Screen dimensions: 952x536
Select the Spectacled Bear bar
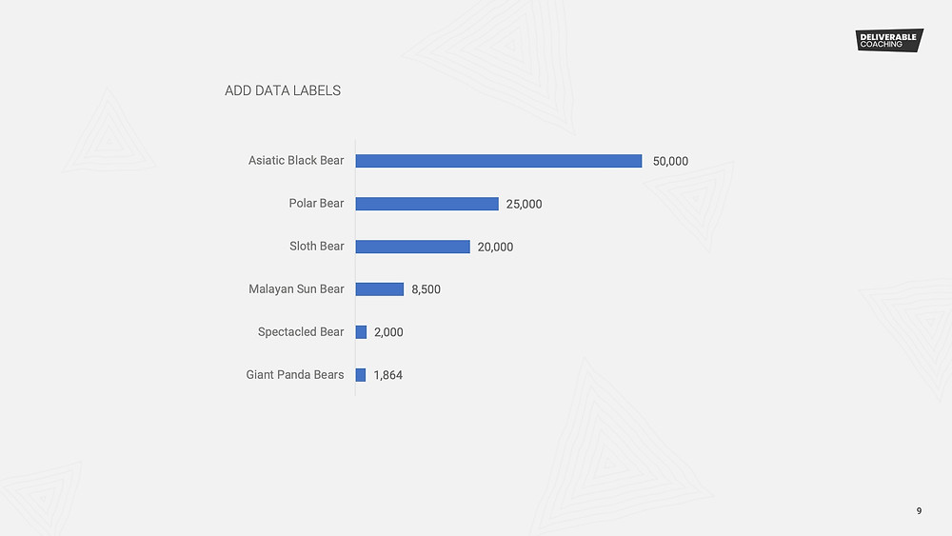click(x=361, y=332)
